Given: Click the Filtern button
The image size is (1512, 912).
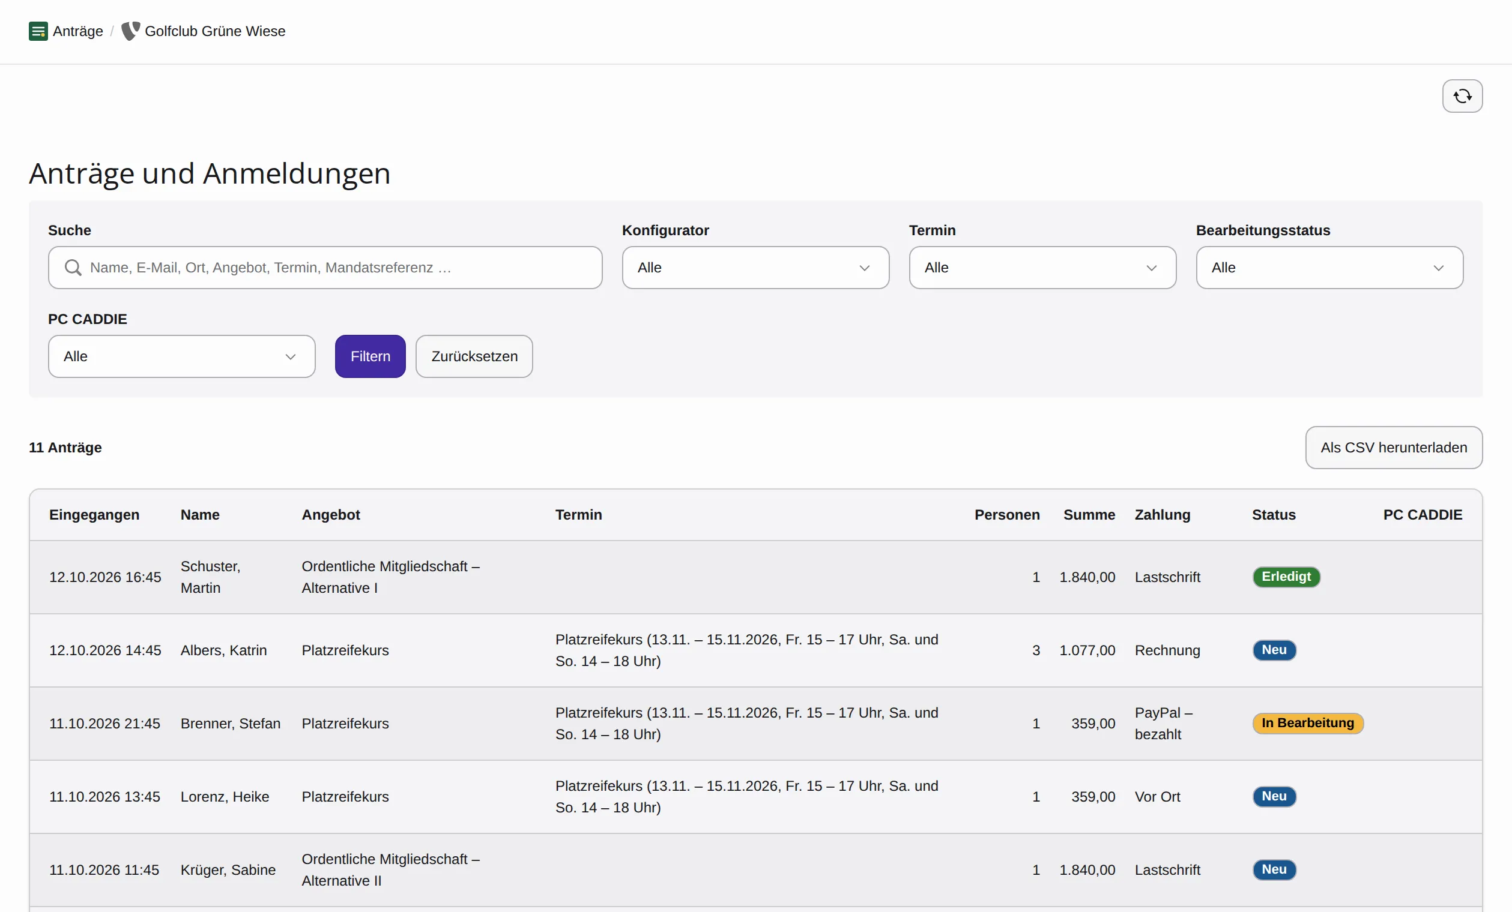Looking at the screenshot, I should (x=370, y=357).
